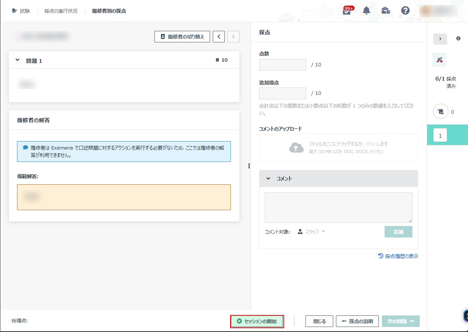Navigate to 採点の進行状況 breadcrumb
The height and width of the screenshot is (332, 468).
tap(61, 11)
